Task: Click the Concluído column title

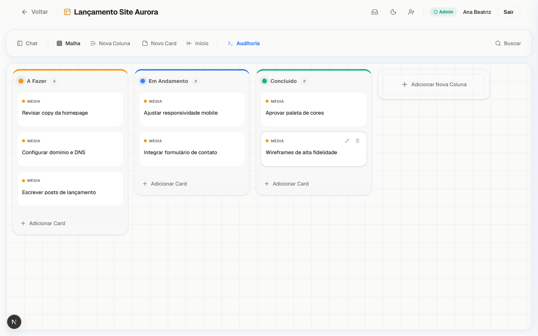Action: point(284,81)
